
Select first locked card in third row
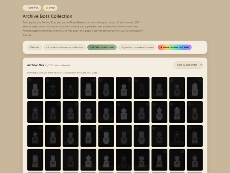(35, 136)
